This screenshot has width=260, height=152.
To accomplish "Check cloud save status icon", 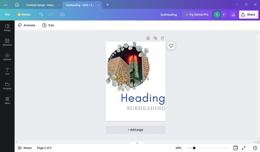I will point(62,14).
